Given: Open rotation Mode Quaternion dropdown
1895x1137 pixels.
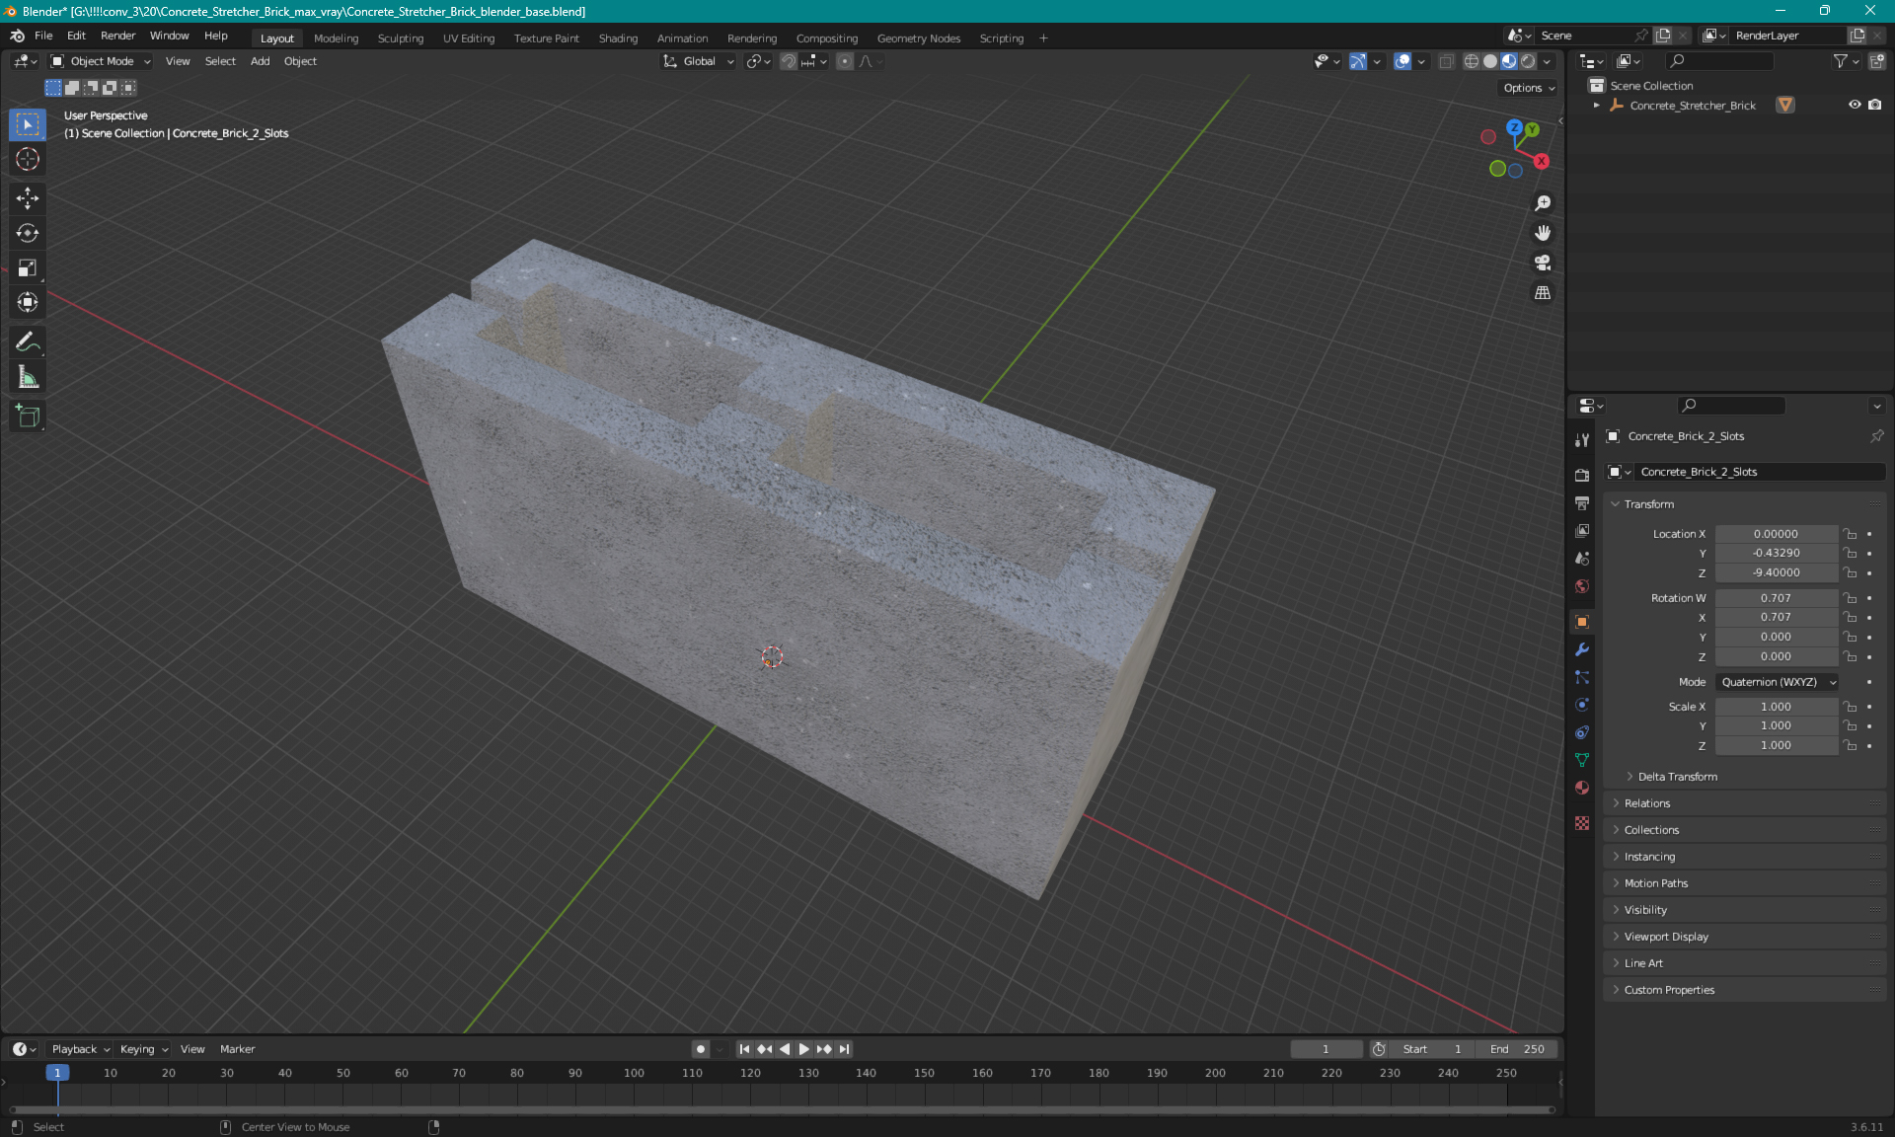Looking at the screenshot, I should 1779,682.
